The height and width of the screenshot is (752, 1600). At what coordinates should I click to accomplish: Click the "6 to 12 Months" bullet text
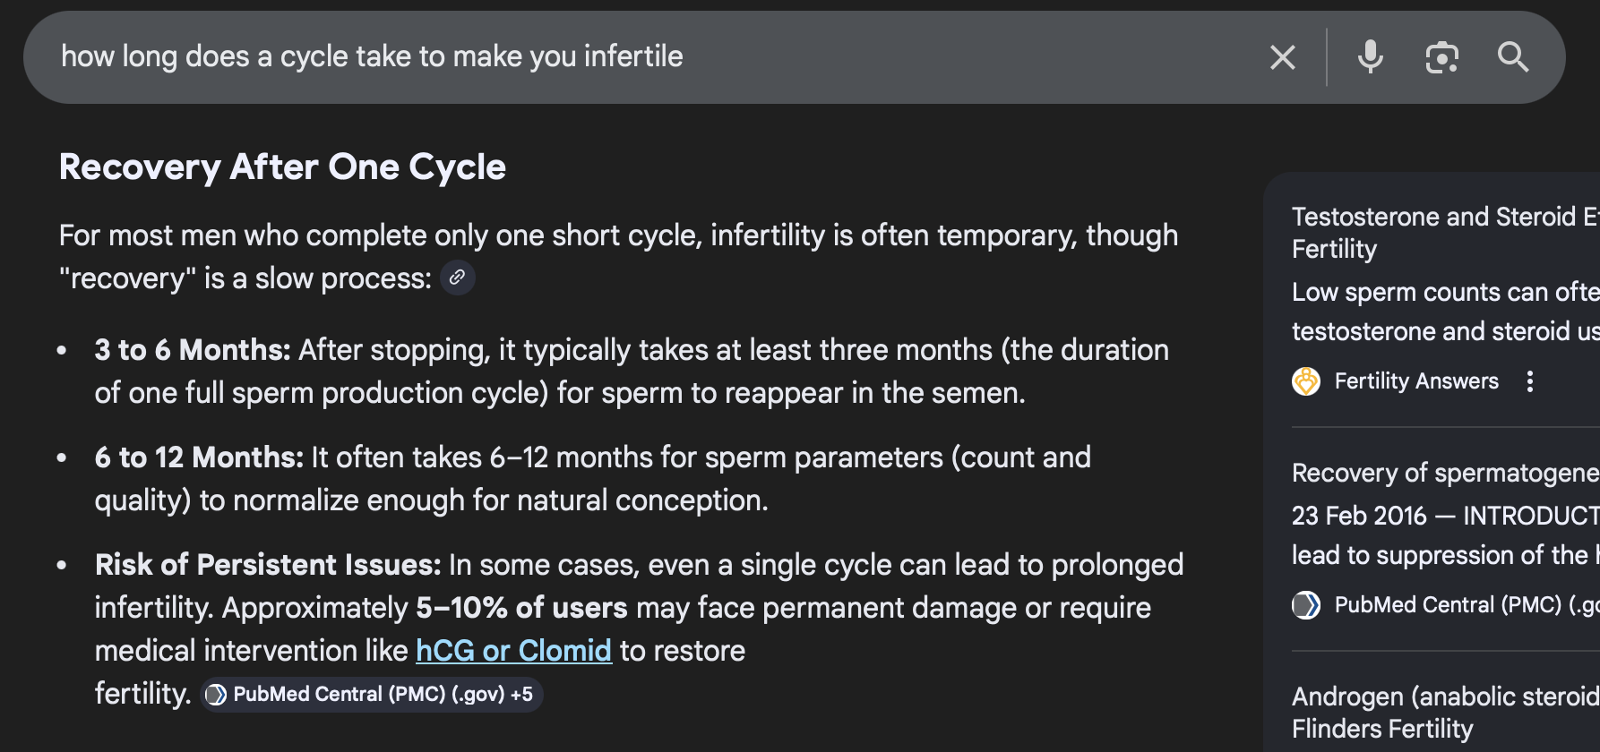(199, 457)
